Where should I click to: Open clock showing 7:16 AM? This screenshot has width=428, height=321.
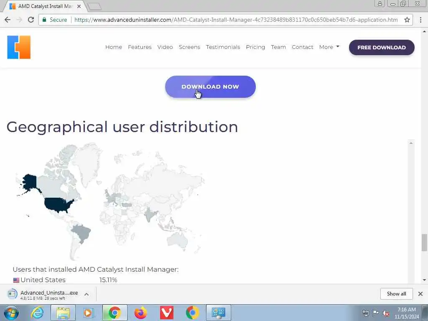406,313
